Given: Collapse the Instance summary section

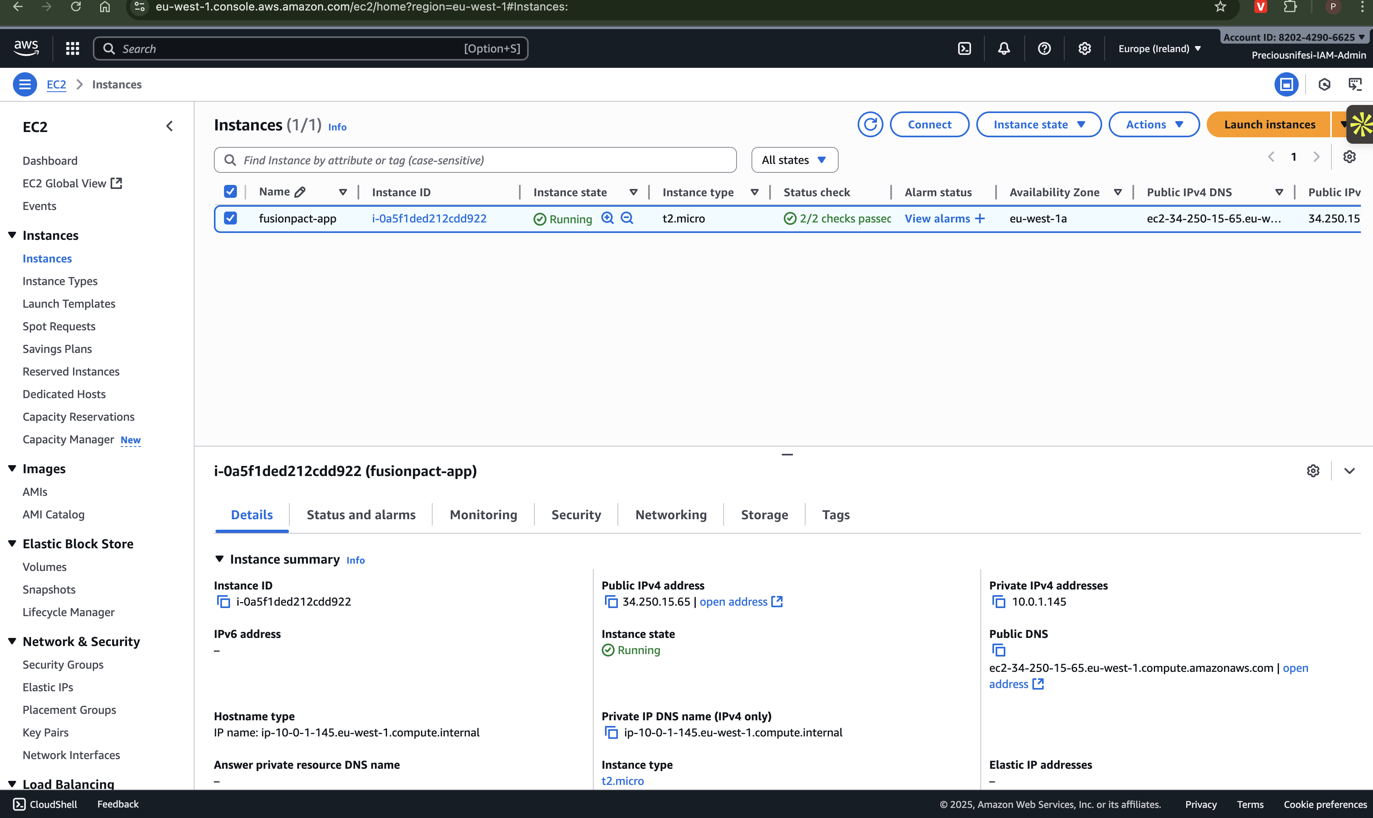Looking at the screenshot, I should click(x=219, y=559).
